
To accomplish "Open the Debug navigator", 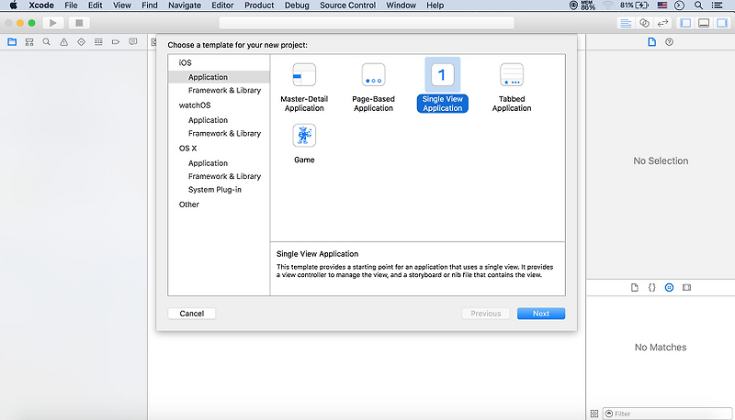I will (x=98, y=42).
